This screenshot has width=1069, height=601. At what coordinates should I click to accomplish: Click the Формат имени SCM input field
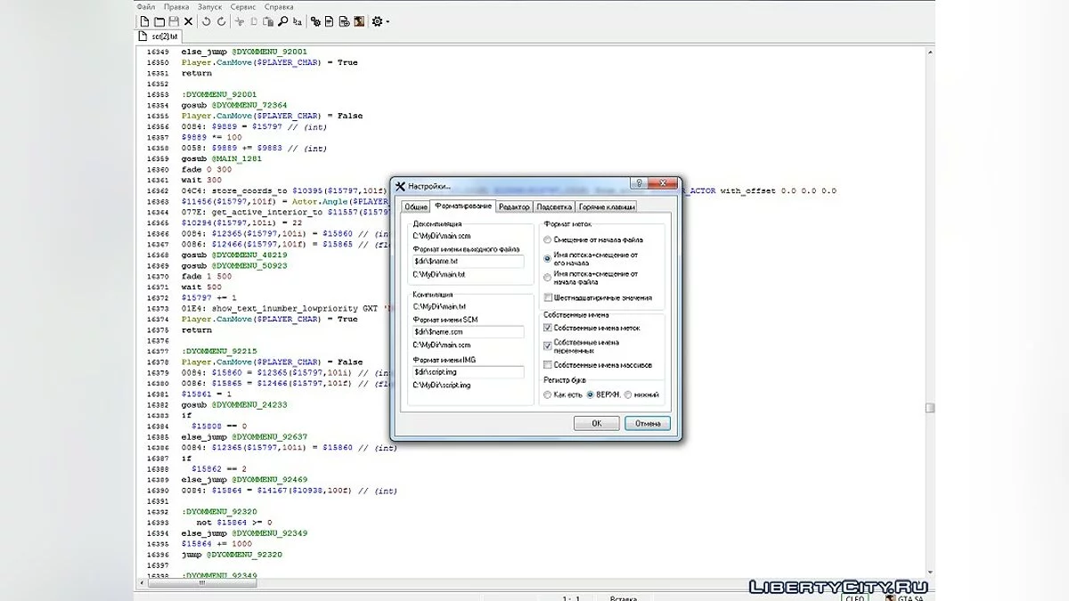click(x=468, y=331)
